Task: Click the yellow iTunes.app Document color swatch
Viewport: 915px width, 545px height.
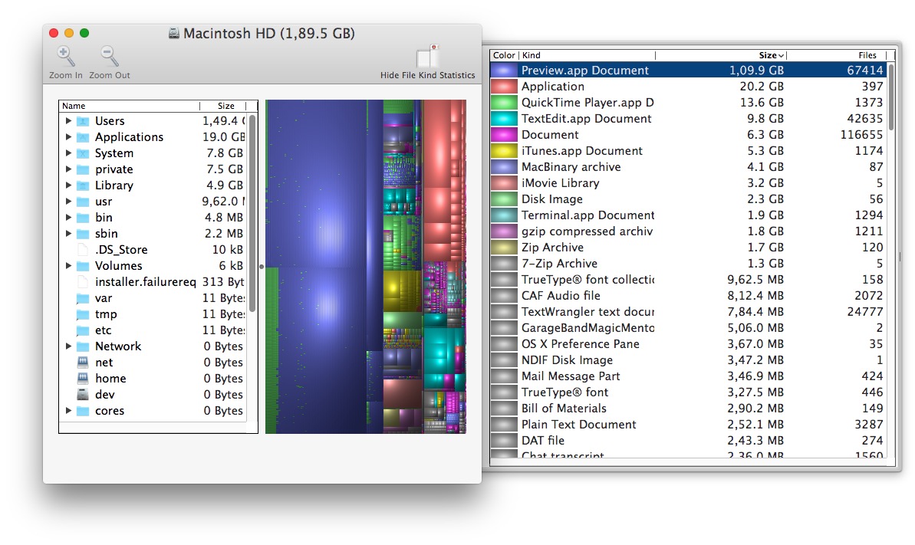Action: (x=504, y=151)
